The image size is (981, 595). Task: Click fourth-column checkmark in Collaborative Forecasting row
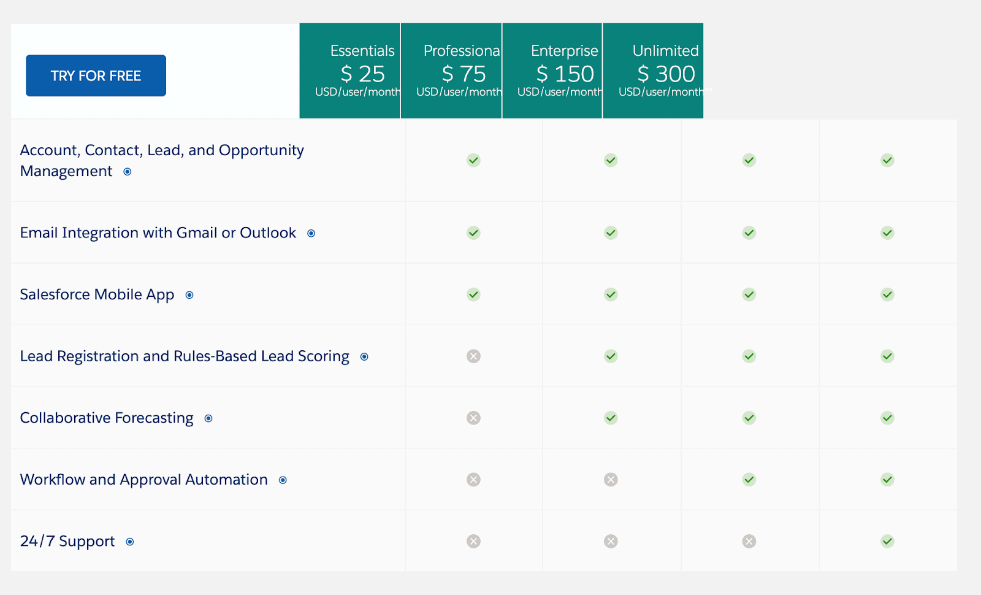tap(887, 418)
